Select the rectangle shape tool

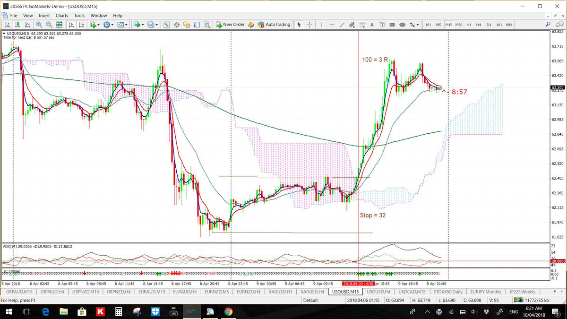pyautogui.click(x=392, y=24)
